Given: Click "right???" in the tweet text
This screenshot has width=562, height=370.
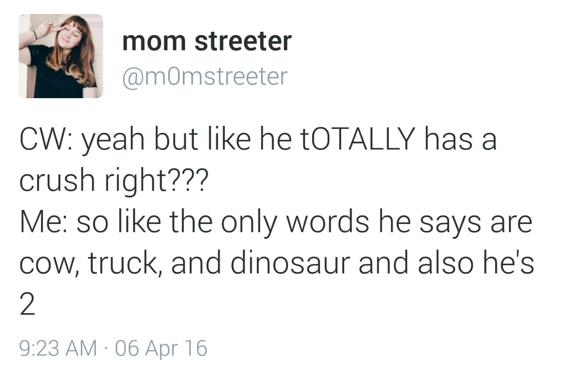Looking at the screenshot, I should pyautogui.click(x=154, y=180).
